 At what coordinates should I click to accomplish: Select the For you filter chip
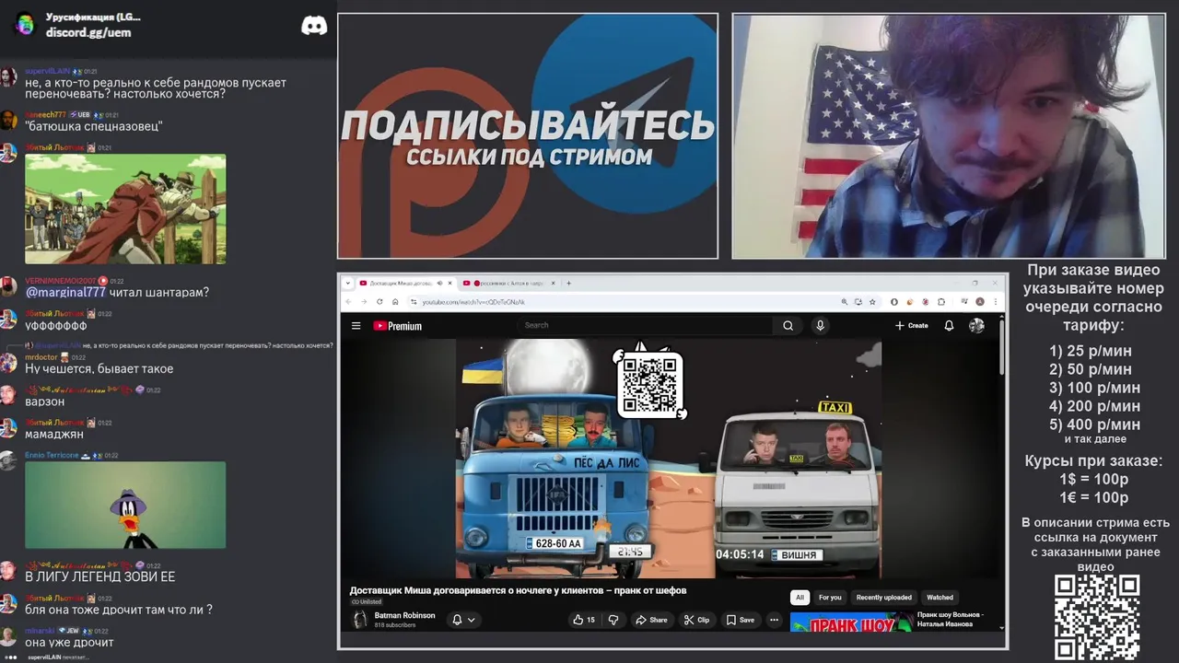point(830,597)
